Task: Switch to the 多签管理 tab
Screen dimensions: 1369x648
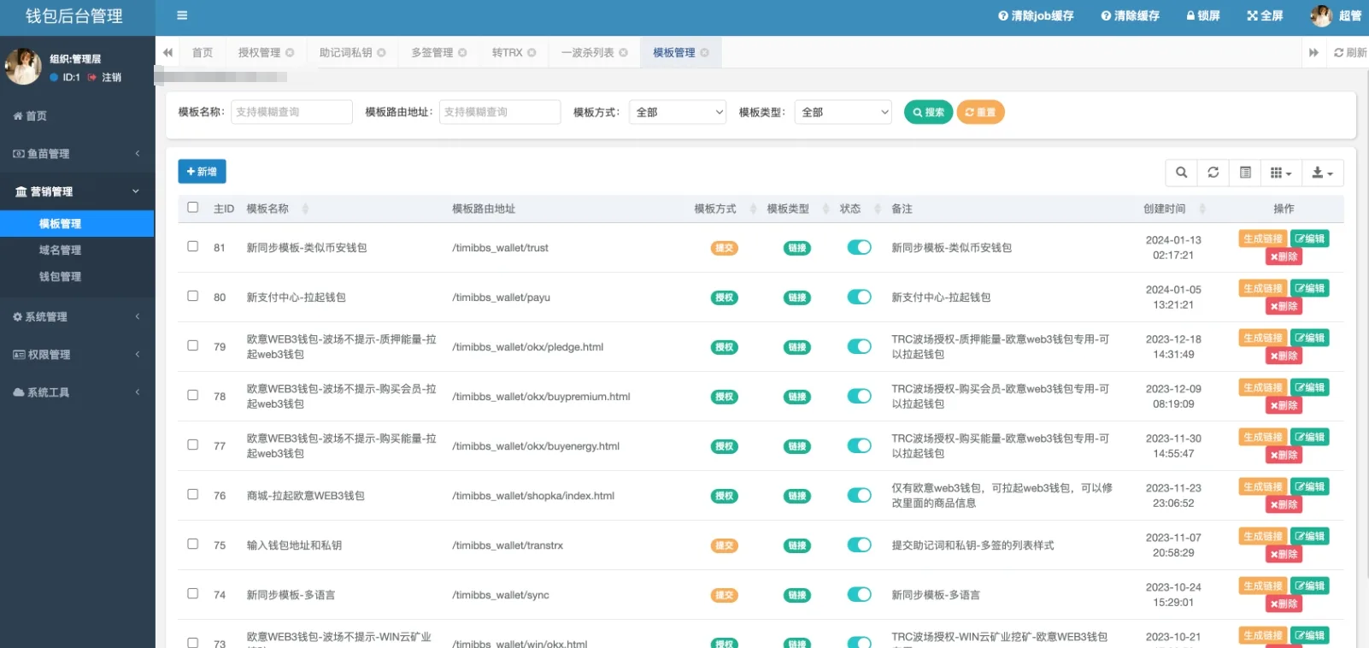Action: (x=432, y=53)
